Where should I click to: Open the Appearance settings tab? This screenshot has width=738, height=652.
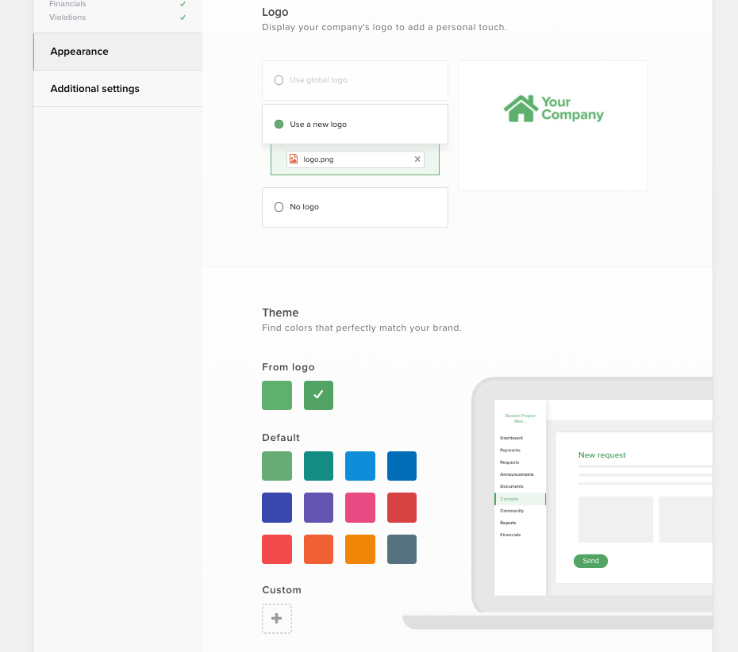[x=79, y=52]
